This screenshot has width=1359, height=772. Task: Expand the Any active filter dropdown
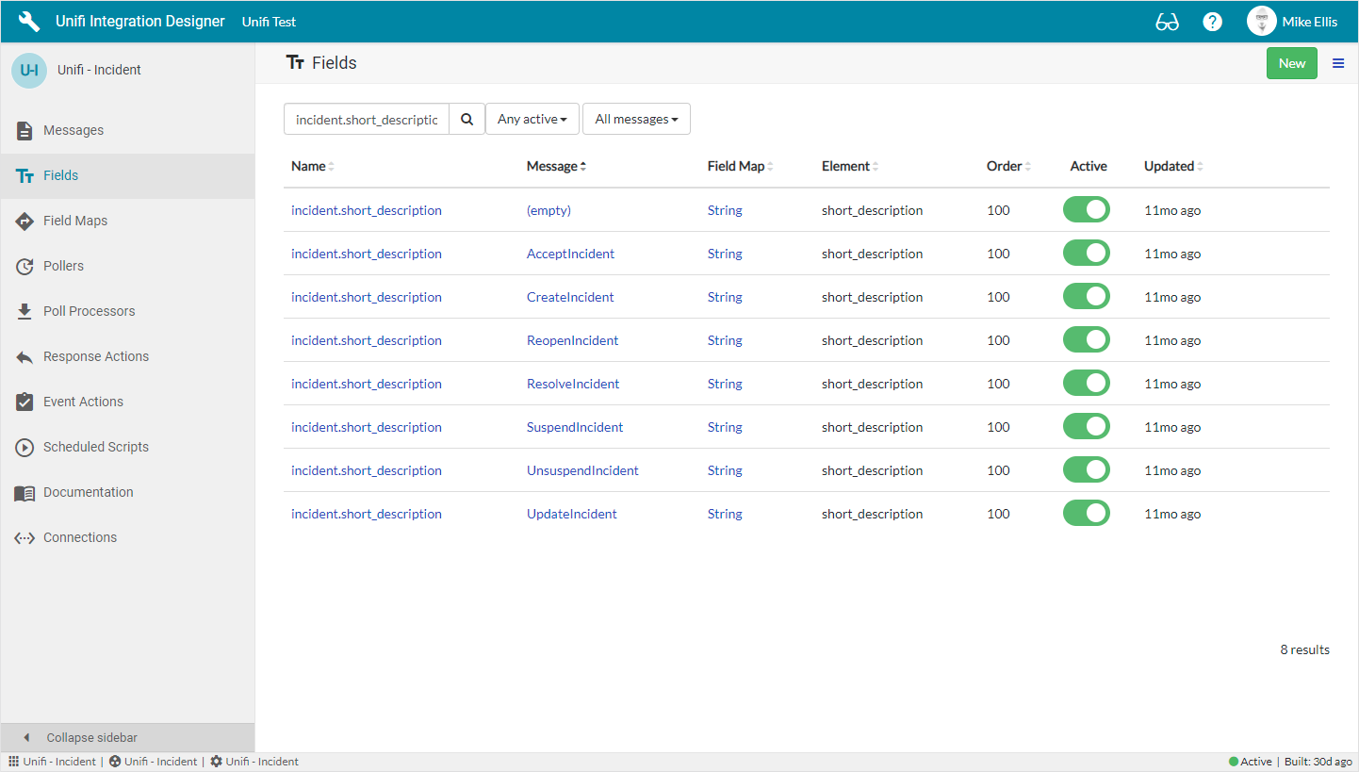pyautogui.click(x=532, y=120)
